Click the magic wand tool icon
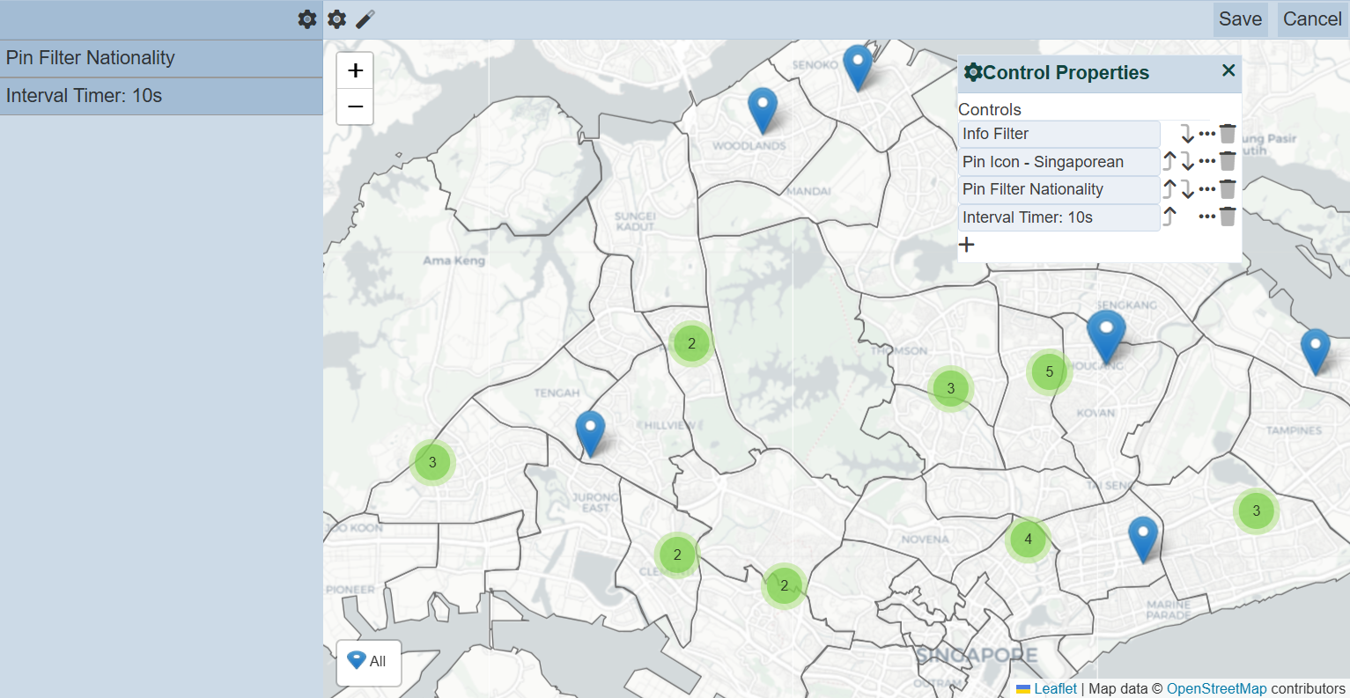The image size is (1350, 698). (x=365, y=19)
